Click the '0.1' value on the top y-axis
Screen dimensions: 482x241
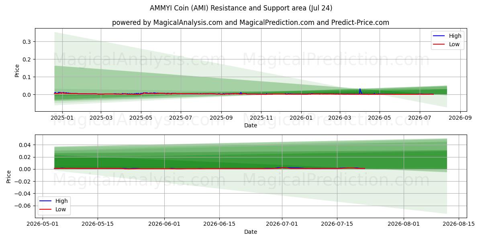click(27, 77)
